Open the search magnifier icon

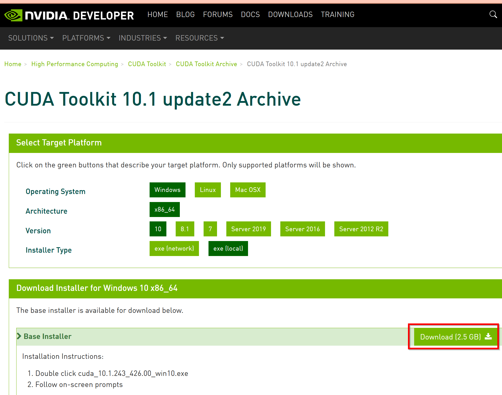coord(493,14)
